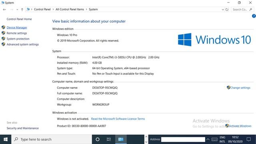This screenshot has height=144, width=256.
Task: Click ENG INTL language indicator
Action: tap(222, 139)
